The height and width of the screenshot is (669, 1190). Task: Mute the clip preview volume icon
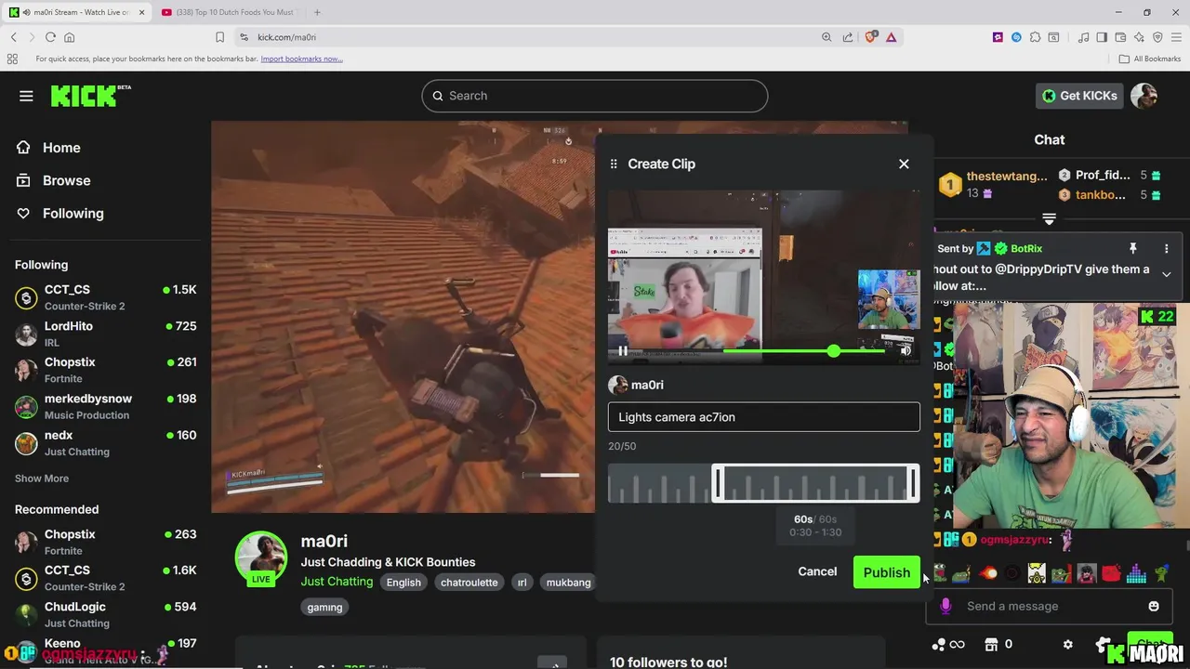coord(906,351)
